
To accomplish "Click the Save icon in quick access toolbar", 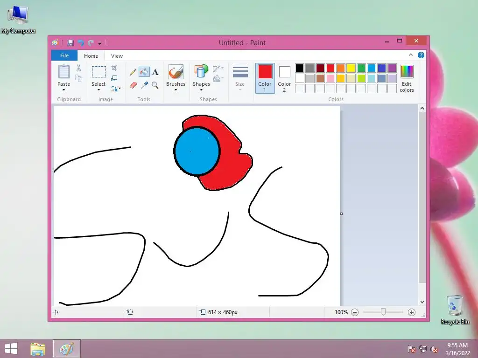I will point(70,43).
